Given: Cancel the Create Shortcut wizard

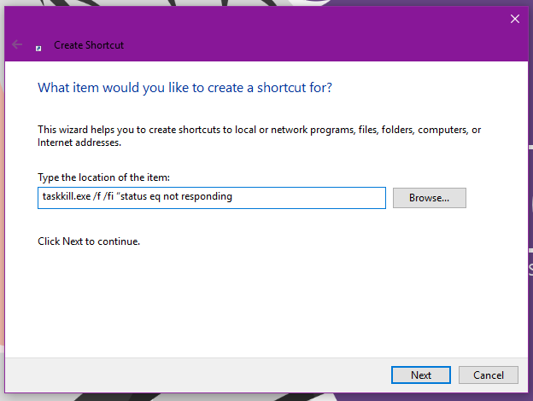Looking at the screenshot, I should click(x=489, y=375).
